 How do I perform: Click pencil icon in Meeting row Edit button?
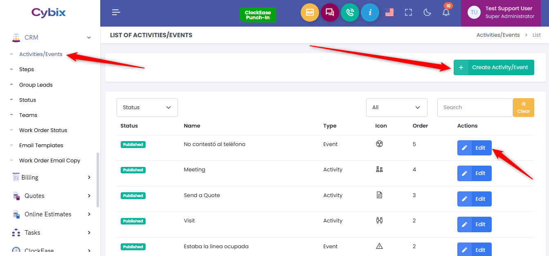[x=464, y=173]
